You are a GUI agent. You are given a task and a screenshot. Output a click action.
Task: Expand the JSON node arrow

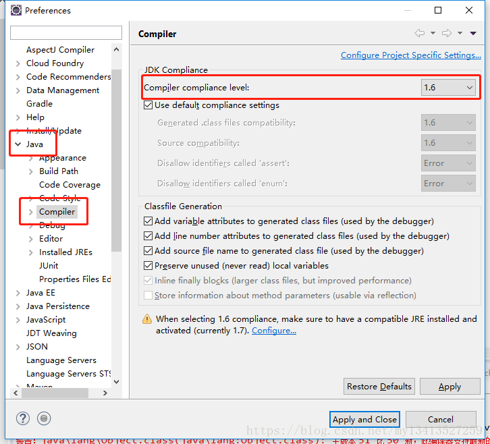click(x=18, y=347)
